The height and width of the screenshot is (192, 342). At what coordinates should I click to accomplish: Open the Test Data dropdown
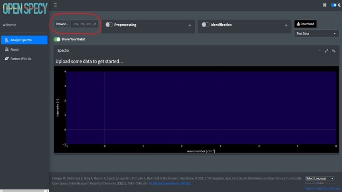[316, 34]
